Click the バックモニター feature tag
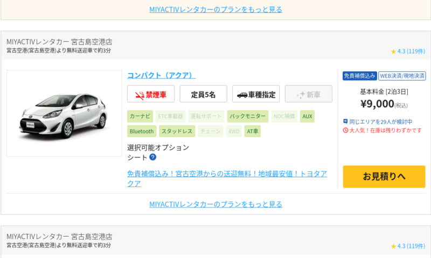The width and height of the screenshot is (431, 258). 248,116
